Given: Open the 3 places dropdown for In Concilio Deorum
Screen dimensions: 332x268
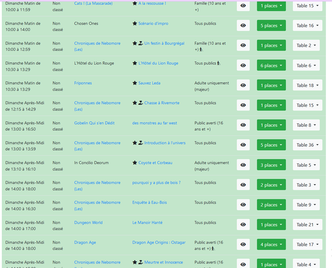Looking at the screenshot, I should [x=271, y=165].
